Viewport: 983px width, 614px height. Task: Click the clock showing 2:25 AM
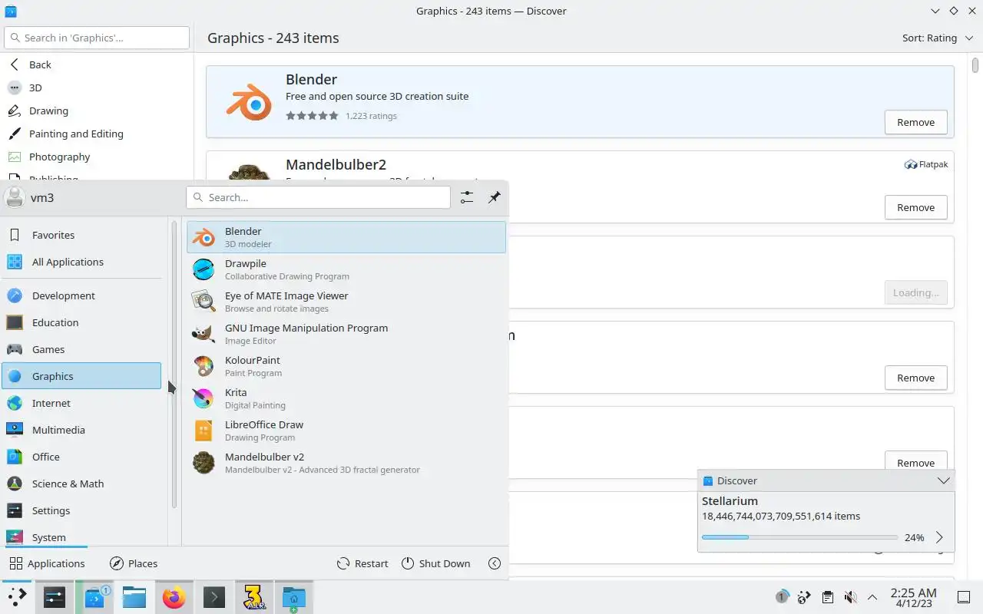pyautogui.click(x=914, y=597)
